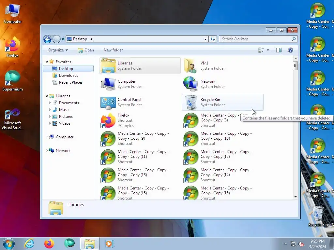The image size is (334, 250).
Task: Click the muted volume tray icon
Action: click(301, 244)
